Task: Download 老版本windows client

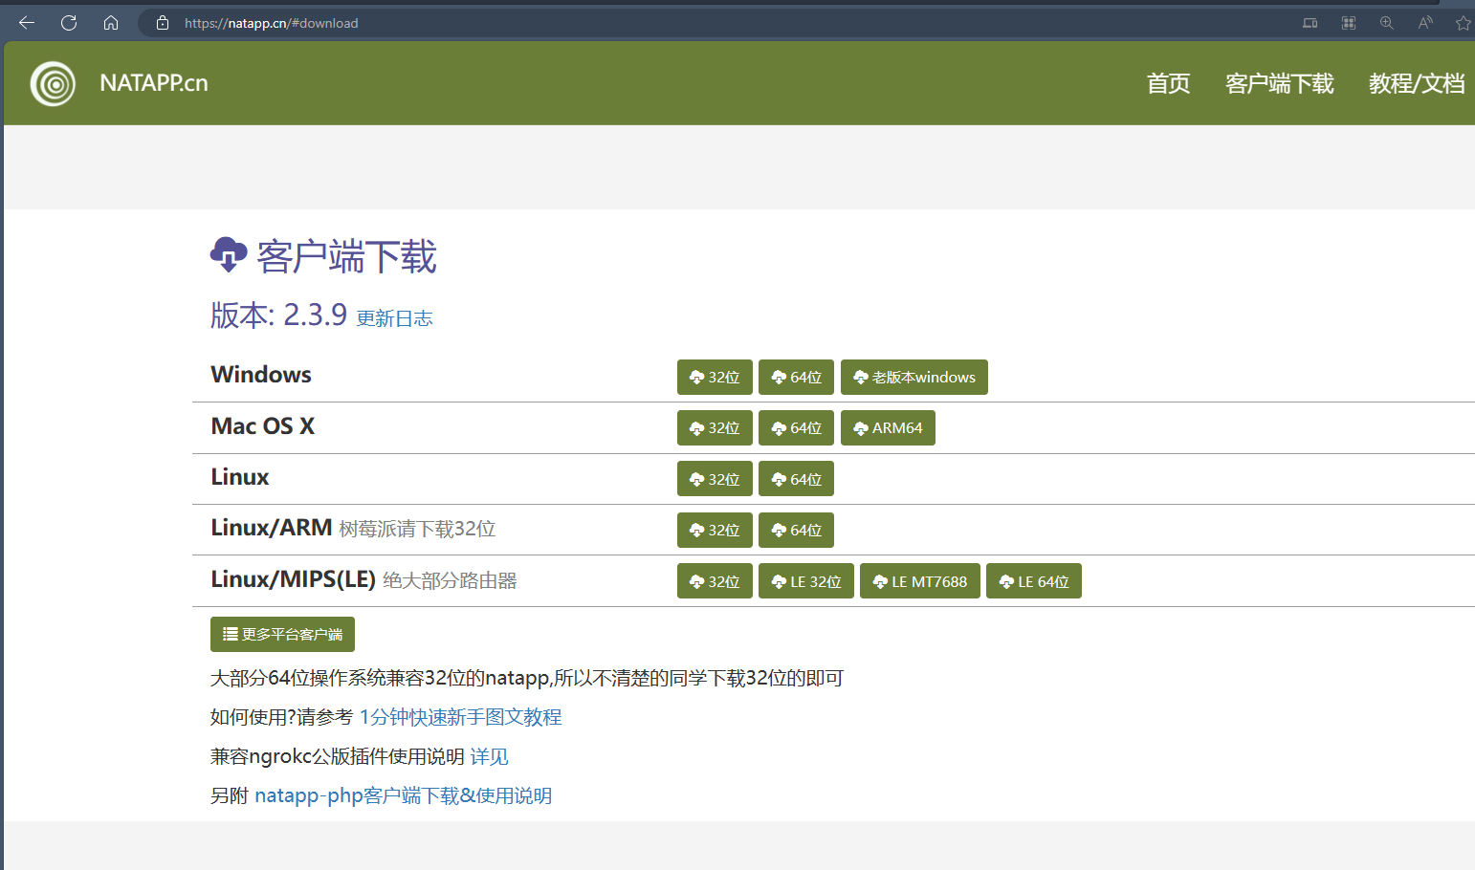Action: tap(914, 378)
